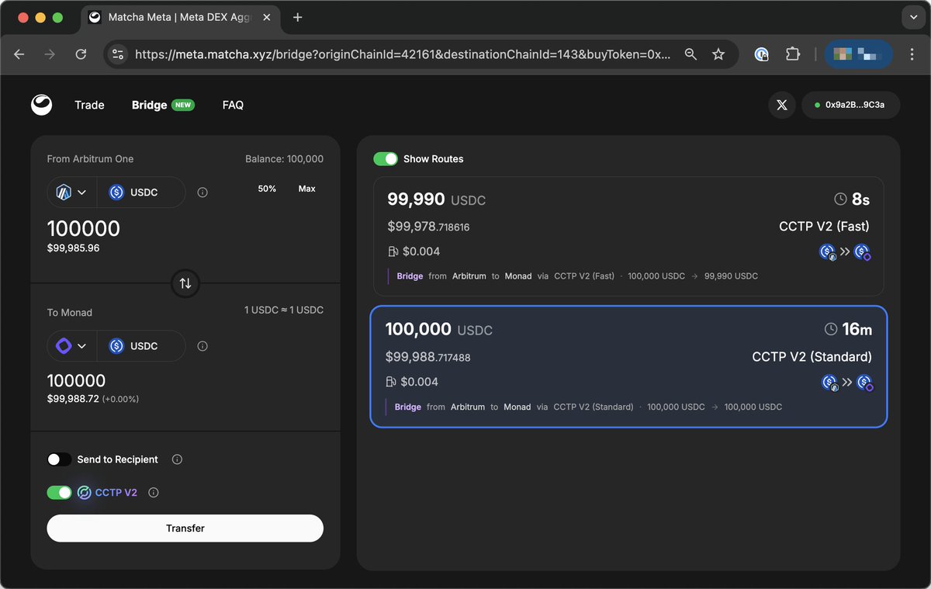
Task: View site information icon in address bar
Action: tap(118, 54)
